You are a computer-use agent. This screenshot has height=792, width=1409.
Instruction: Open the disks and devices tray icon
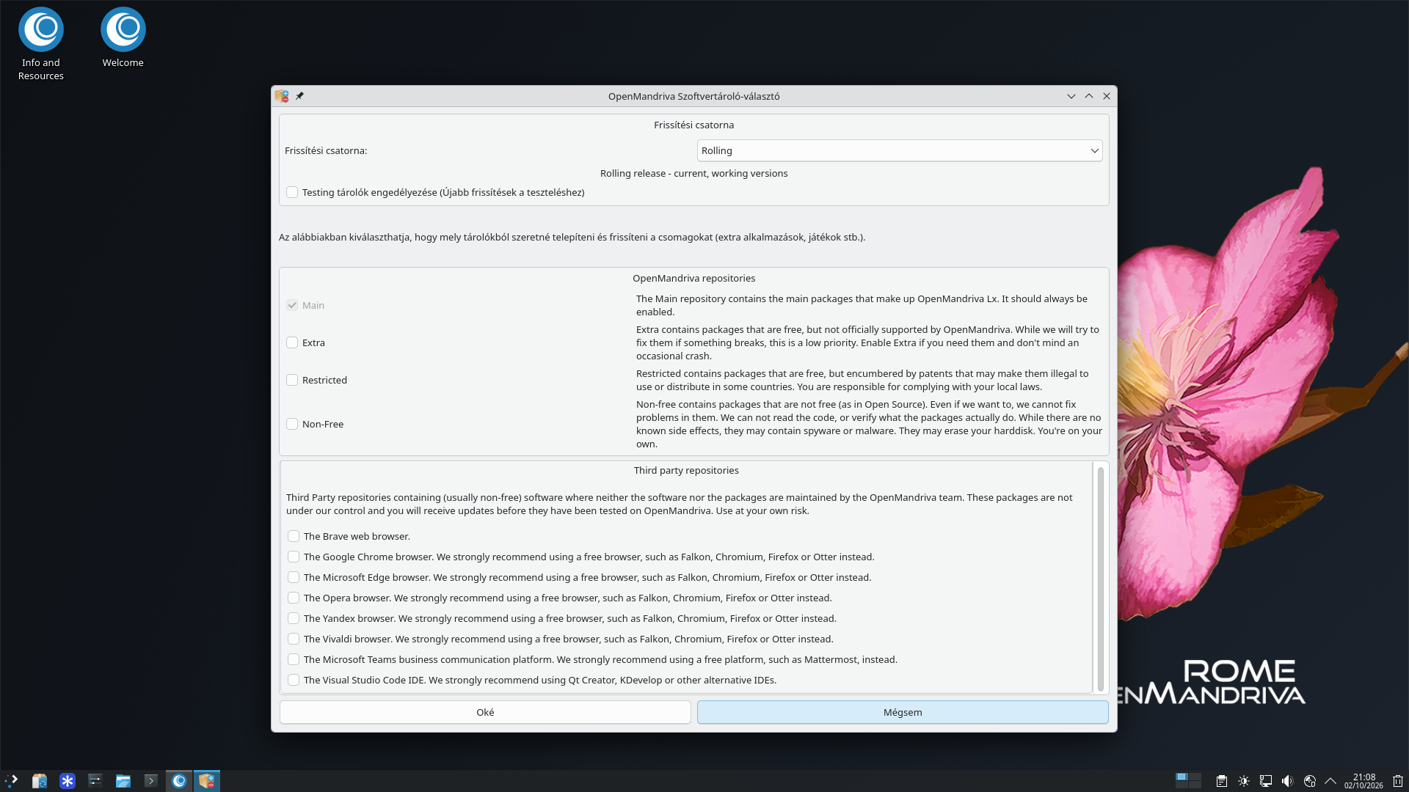(x=1310, y=781)
